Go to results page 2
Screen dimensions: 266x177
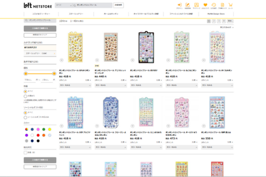(213, 21)
